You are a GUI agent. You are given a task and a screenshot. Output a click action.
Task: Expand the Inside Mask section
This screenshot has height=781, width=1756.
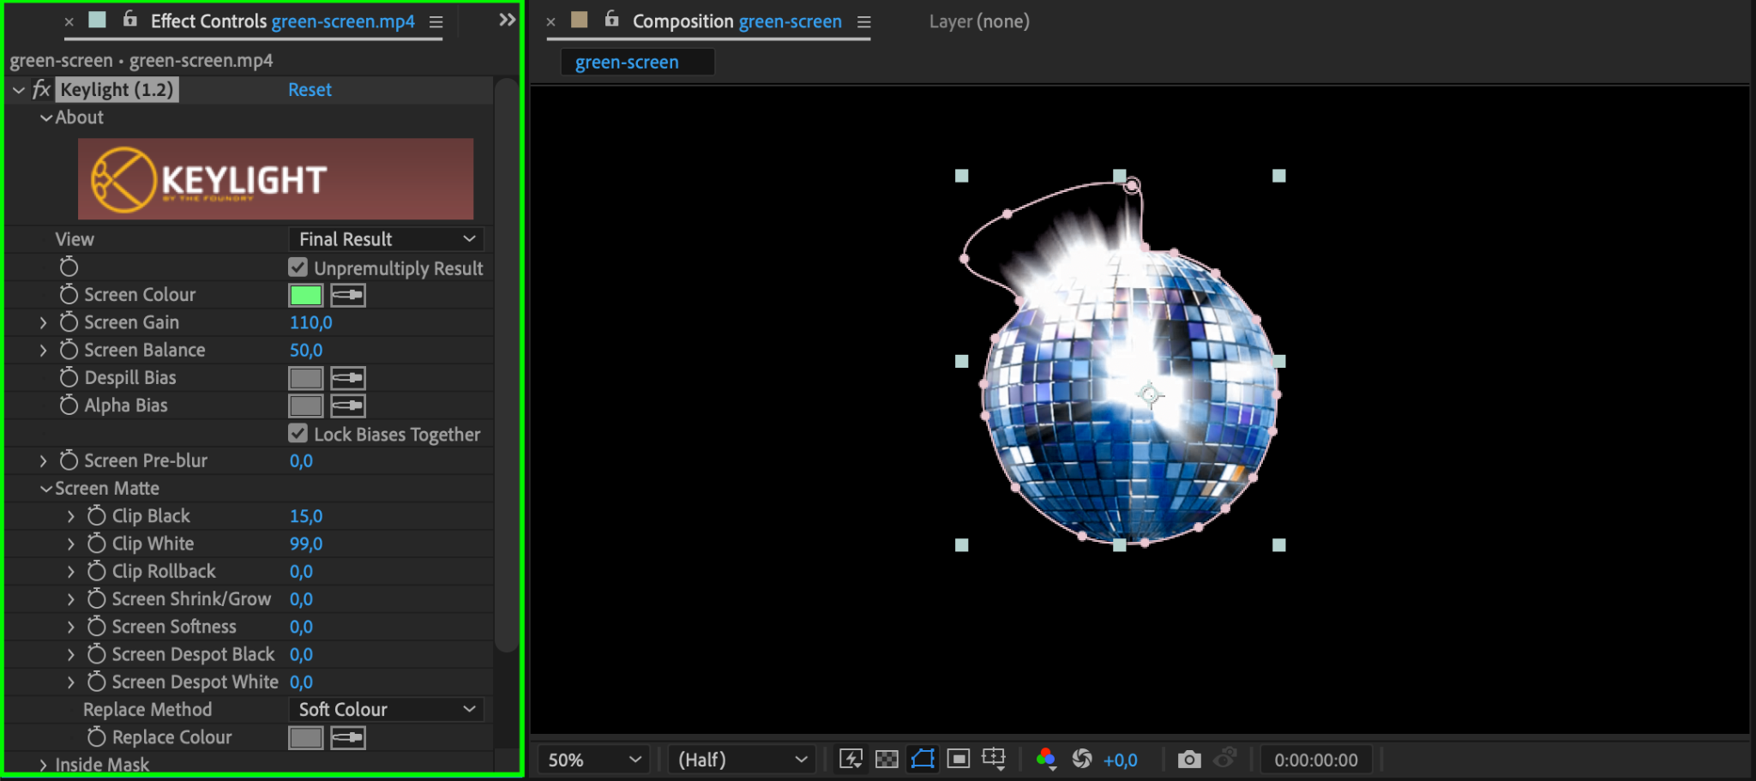pos(43,765)
